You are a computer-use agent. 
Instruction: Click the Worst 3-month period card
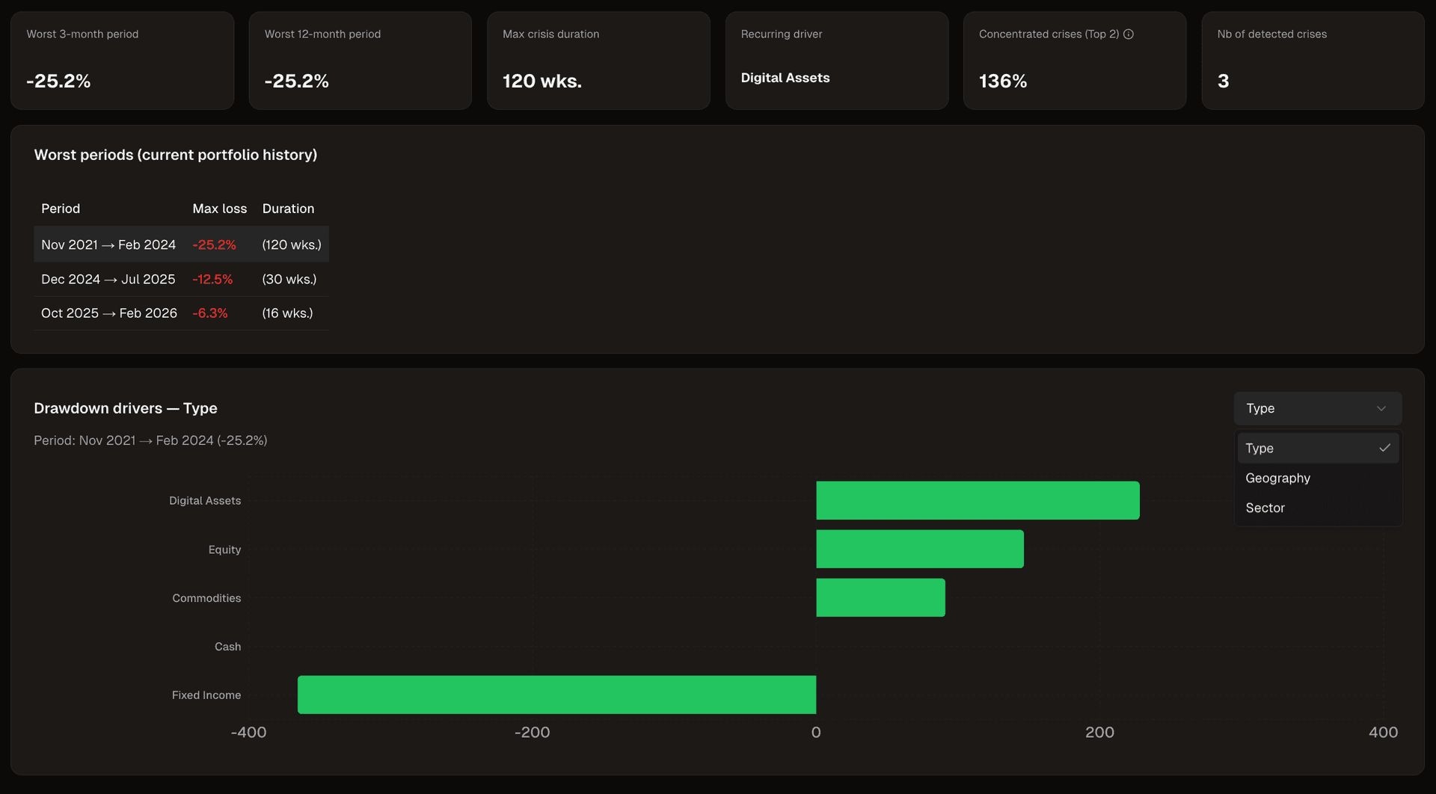(122, 61)
